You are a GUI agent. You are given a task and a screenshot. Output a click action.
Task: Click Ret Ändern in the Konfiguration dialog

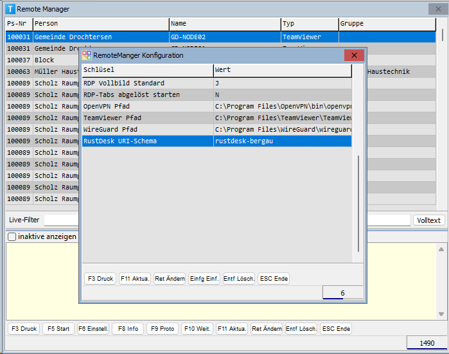point(170,279)
